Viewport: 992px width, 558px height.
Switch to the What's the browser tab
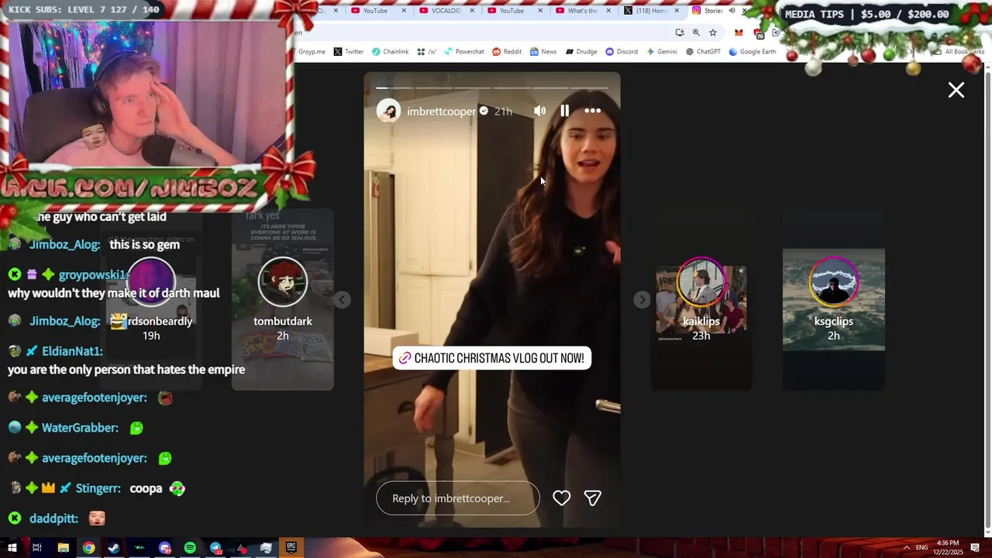[x=582, y=11]
